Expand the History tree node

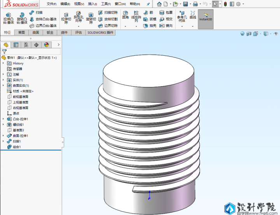pos(3,63)
